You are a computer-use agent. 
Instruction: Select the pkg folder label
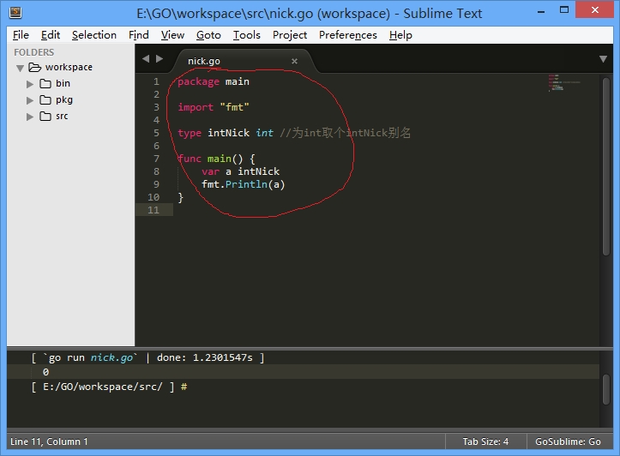pos(64,99)
